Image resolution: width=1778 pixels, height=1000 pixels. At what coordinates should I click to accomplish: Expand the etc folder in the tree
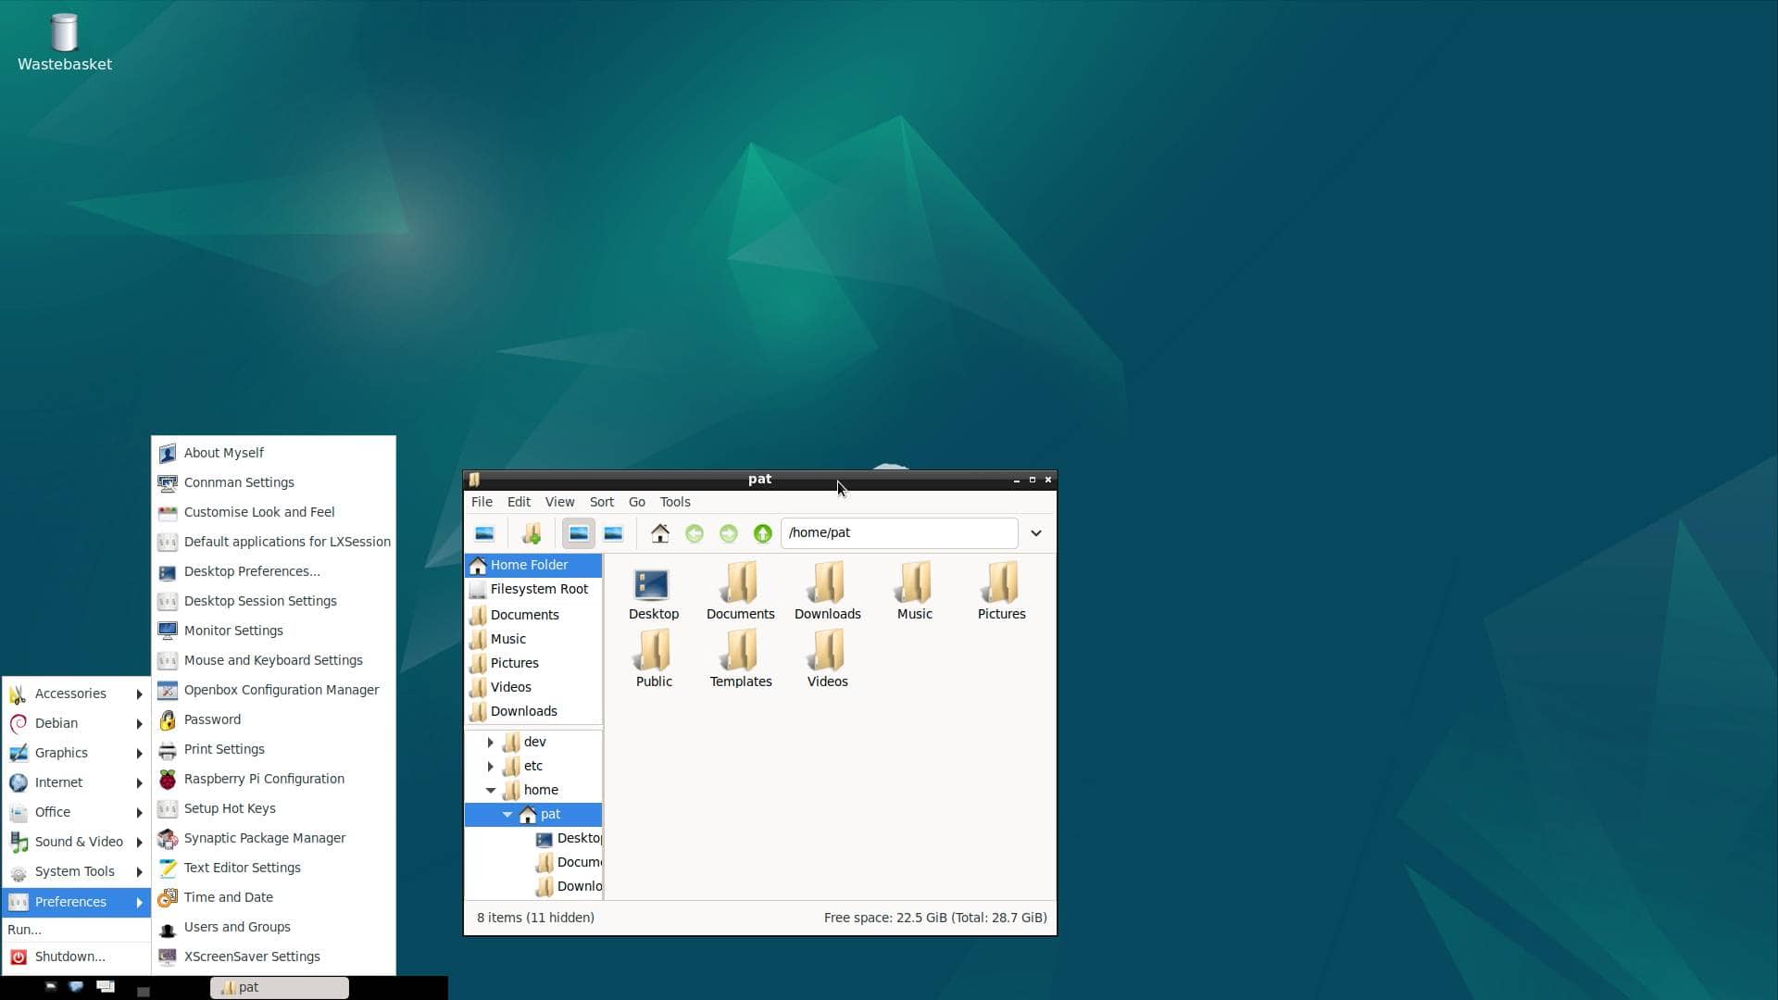[491, 766]
